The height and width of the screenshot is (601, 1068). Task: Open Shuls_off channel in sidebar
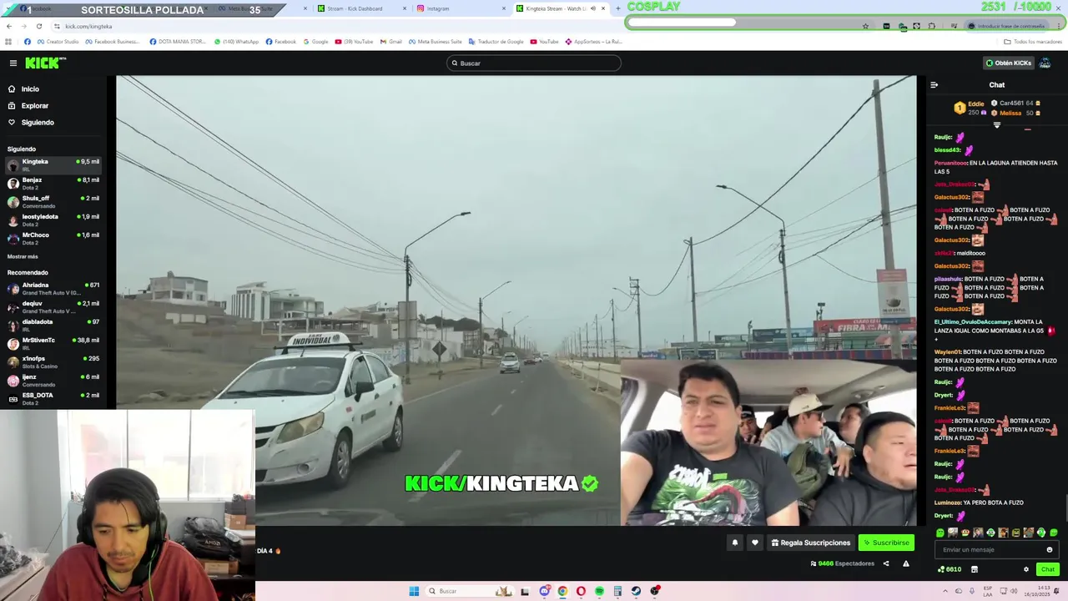[53, 201]
